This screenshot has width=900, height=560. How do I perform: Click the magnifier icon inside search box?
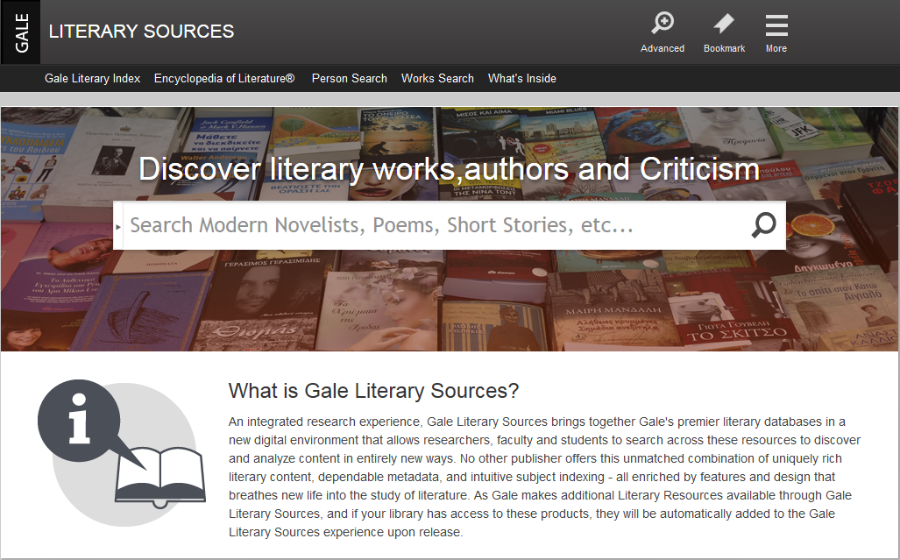763,225
